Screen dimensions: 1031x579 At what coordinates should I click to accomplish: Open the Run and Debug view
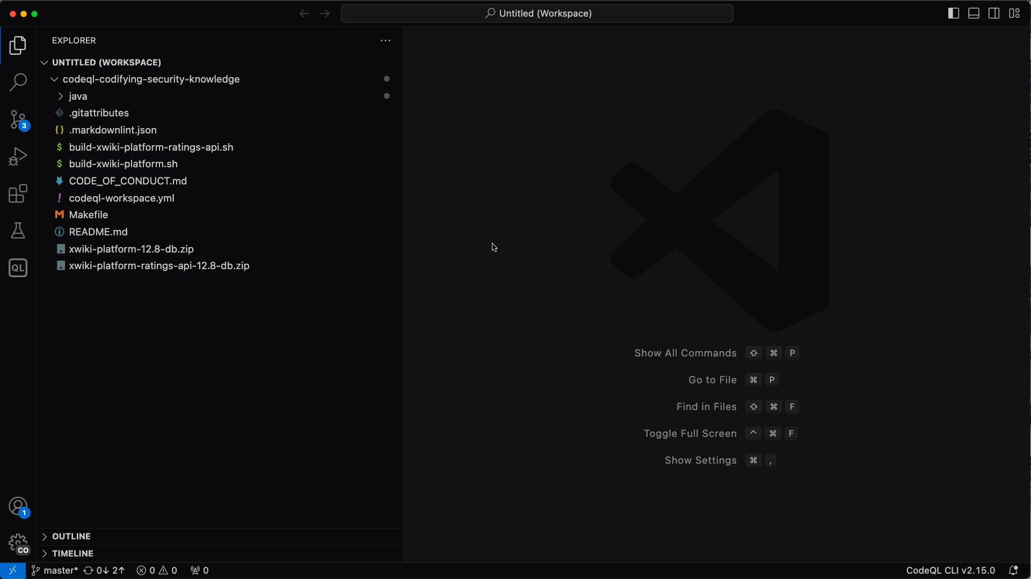pyautogui.click(x=18, y=157)
